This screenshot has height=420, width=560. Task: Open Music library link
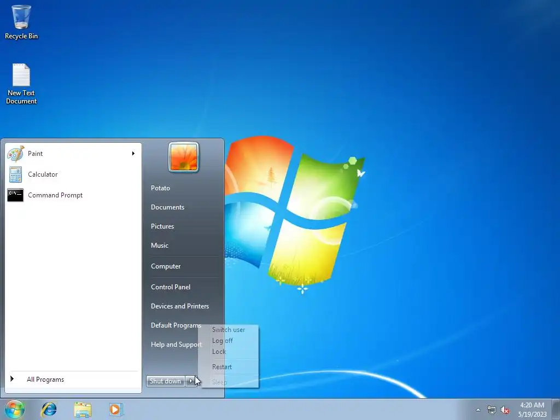click(159, 246)
